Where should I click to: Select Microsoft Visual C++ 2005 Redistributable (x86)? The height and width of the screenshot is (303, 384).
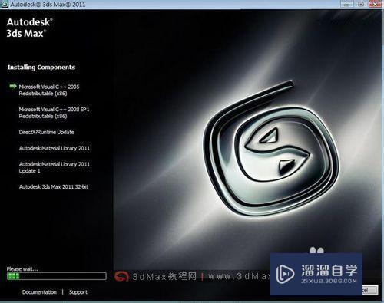coord(49,90)
